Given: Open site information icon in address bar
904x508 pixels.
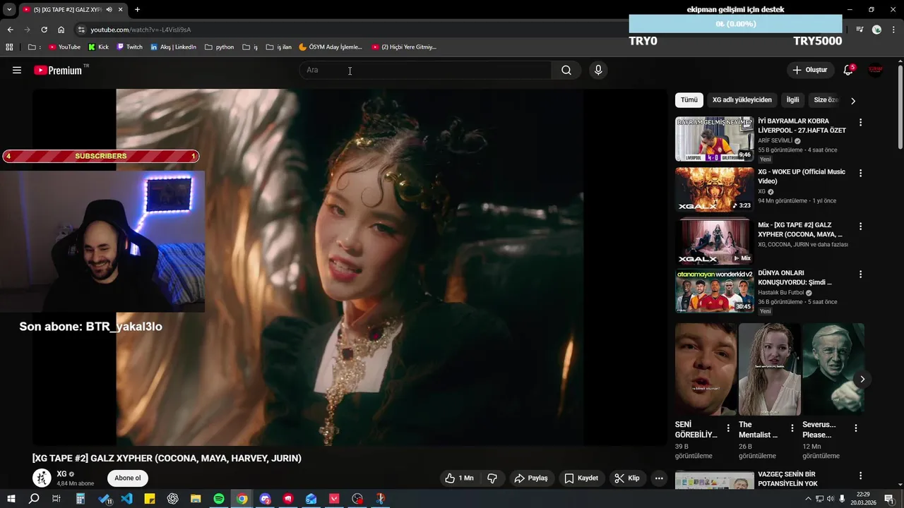Looking at the screenshot, I should (81, 30).
